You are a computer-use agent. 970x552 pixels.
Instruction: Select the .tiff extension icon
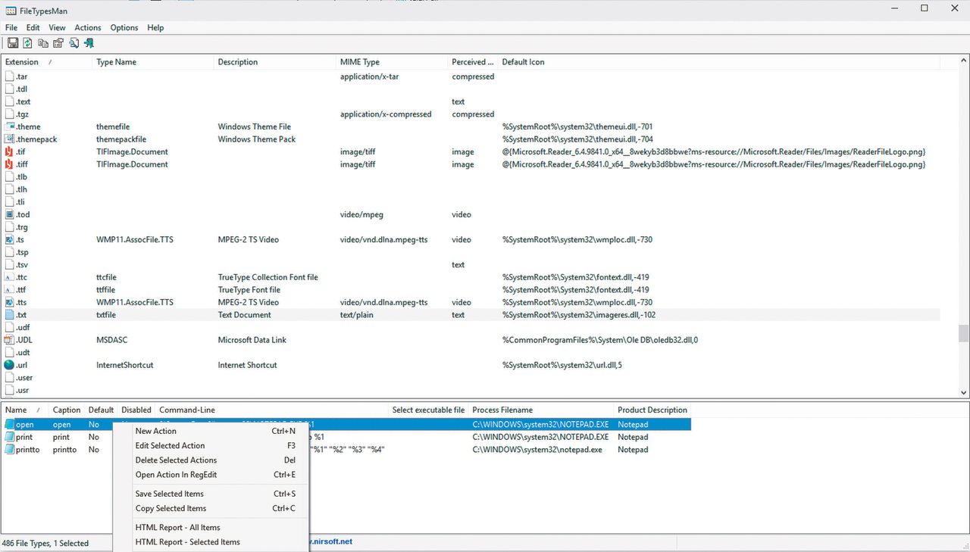(10, 164)
